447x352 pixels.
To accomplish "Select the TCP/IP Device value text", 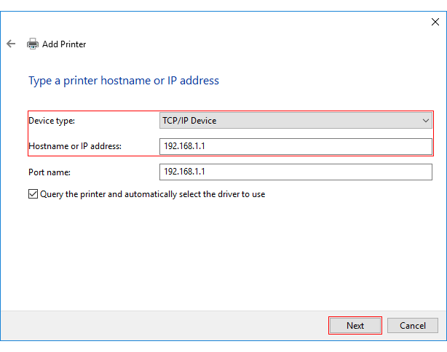I will [x=189, y=120].
